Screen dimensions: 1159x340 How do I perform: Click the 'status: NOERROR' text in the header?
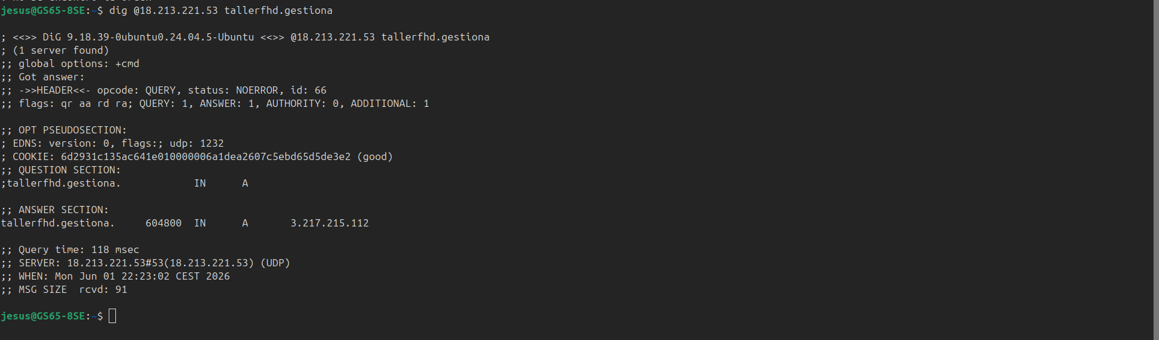(233, 90)
